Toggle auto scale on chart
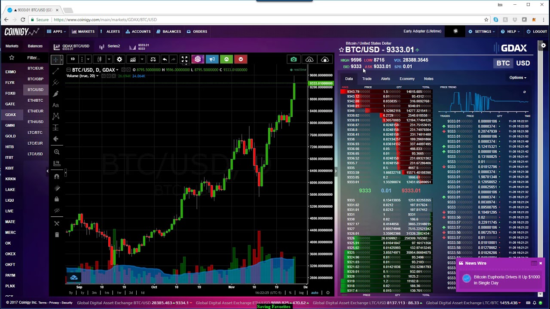 315,293
